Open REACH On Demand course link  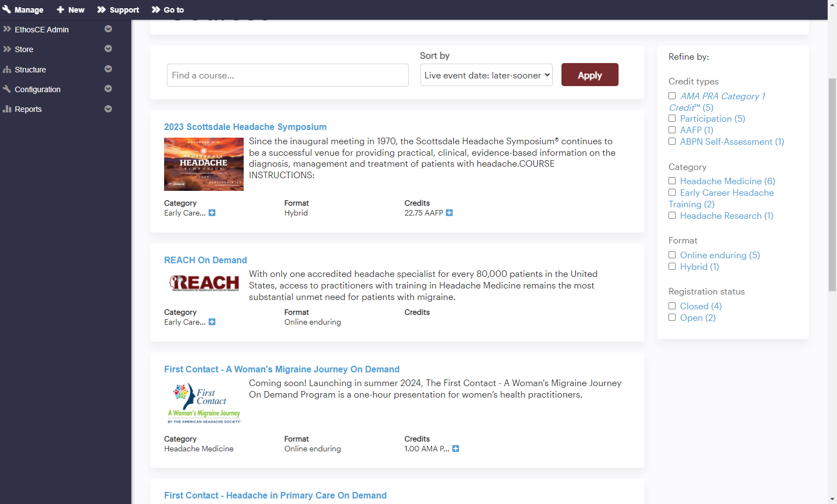(205, 260)
